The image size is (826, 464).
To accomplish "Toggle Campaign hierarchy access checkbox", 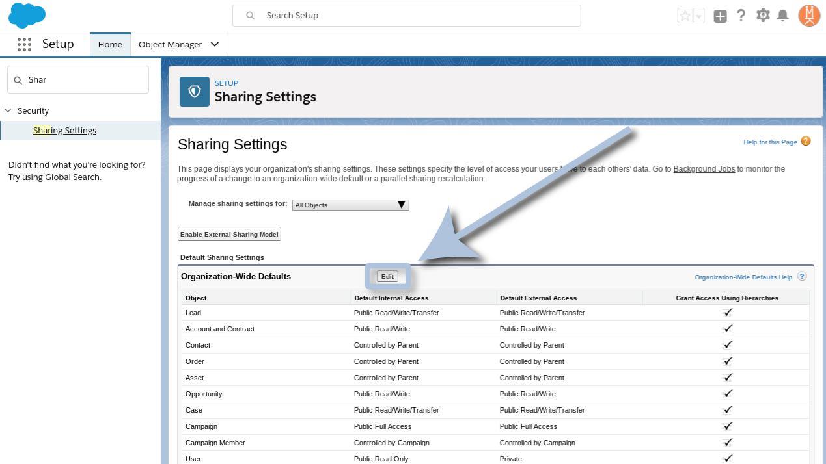I will click(x=728, y=426).
